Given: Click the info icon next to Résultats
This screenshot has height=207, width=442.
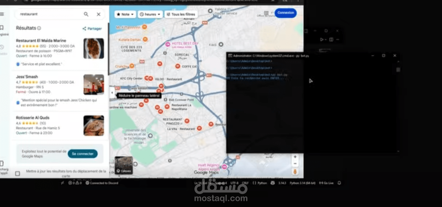Looking at the screenshot, I should [39, 28].
